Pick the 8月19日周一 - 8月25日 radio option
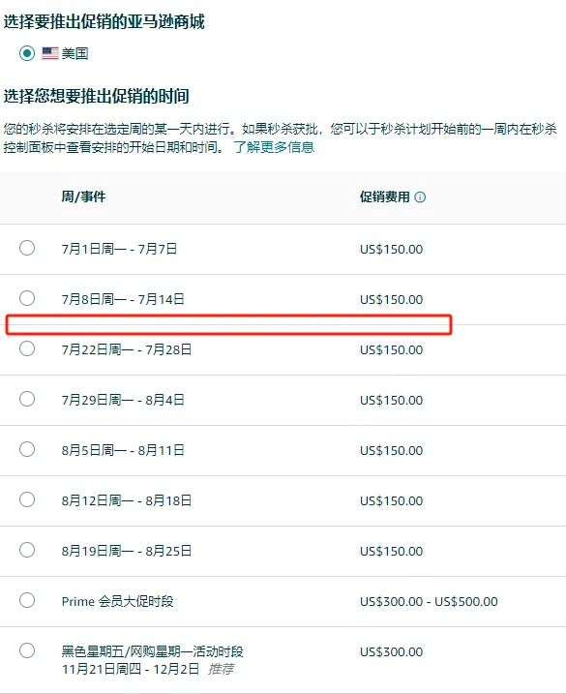Viewport: 566px width, 694px height. [x=27, y=550]
